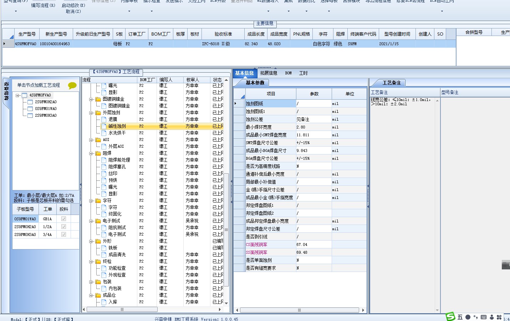Click 启动修改 (H) toolbar button
This screenshot has height=321, width=510.
tap(73, 5)
